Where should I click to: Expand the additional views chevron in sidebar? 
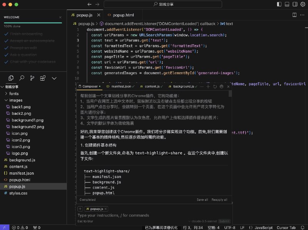click(54, 78)
